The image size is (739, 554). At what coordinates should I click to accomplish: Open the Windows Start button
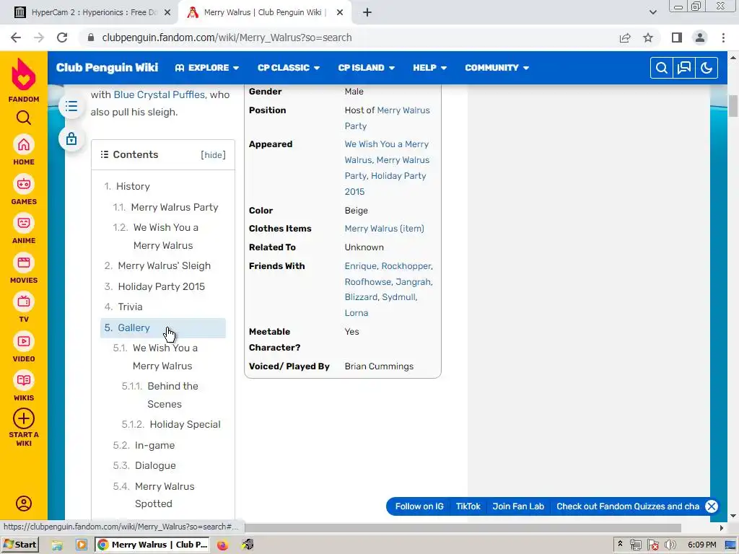coord(20,545)
